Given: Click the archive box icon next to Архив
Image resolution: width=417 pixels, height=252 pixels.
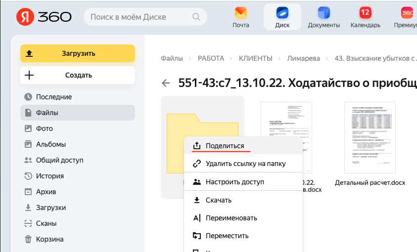Looking at the screenshot, I should pyautogui.click(x=28, y=192).
